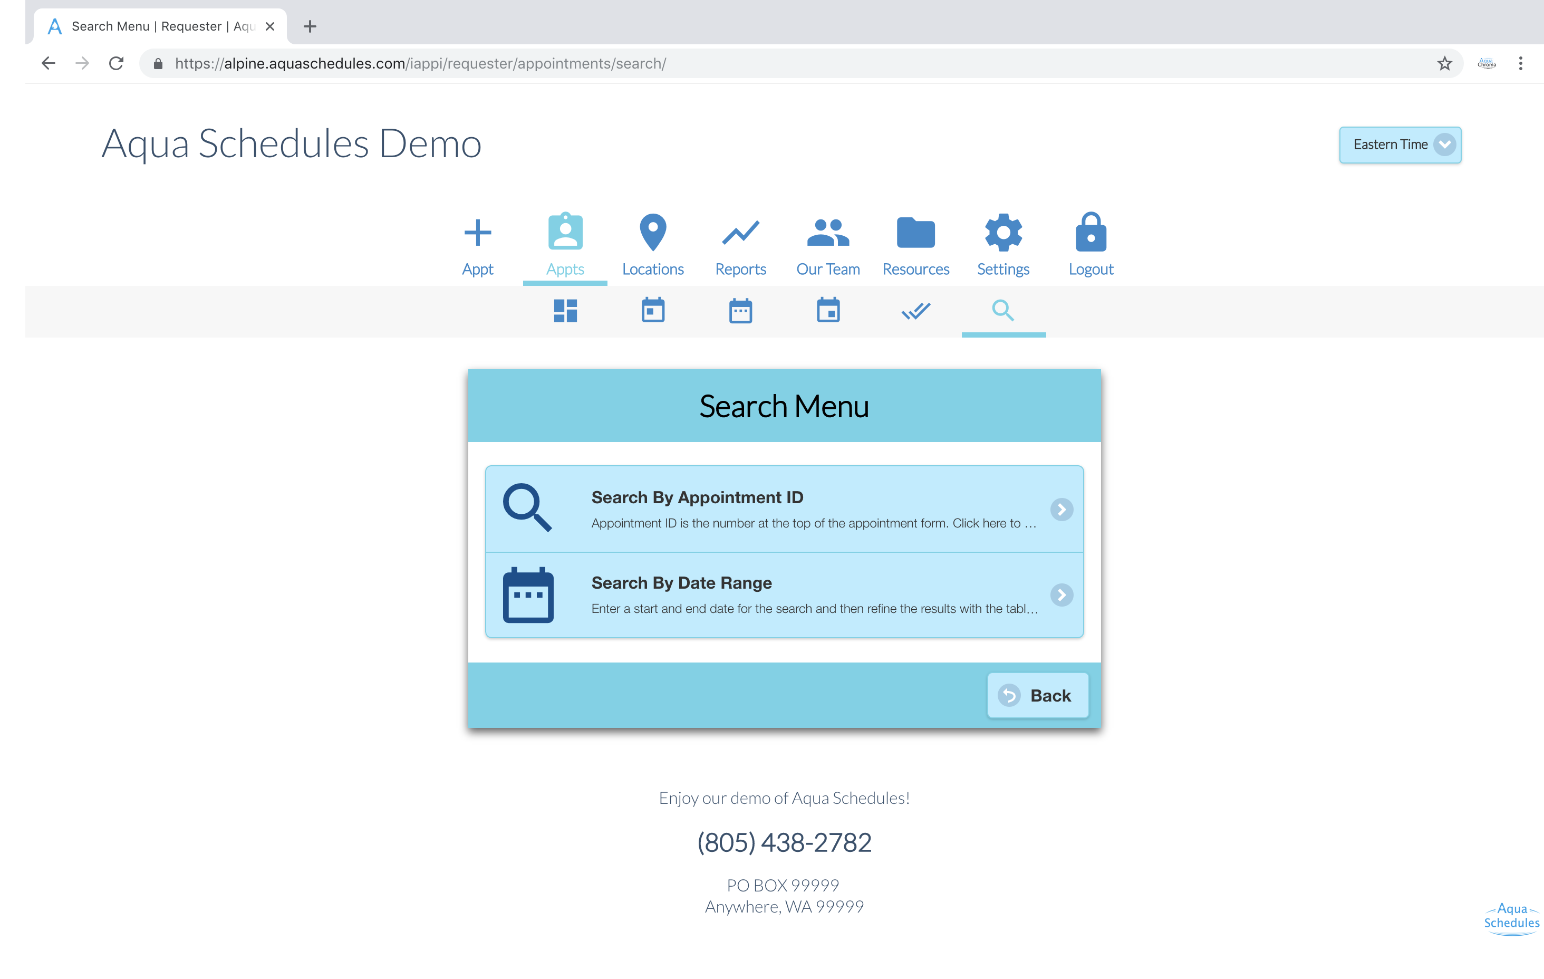Screen dimensions: 1544x979
Task: Open the Resources folder icon
Action: pyautogui.click(x=915, y=232)
